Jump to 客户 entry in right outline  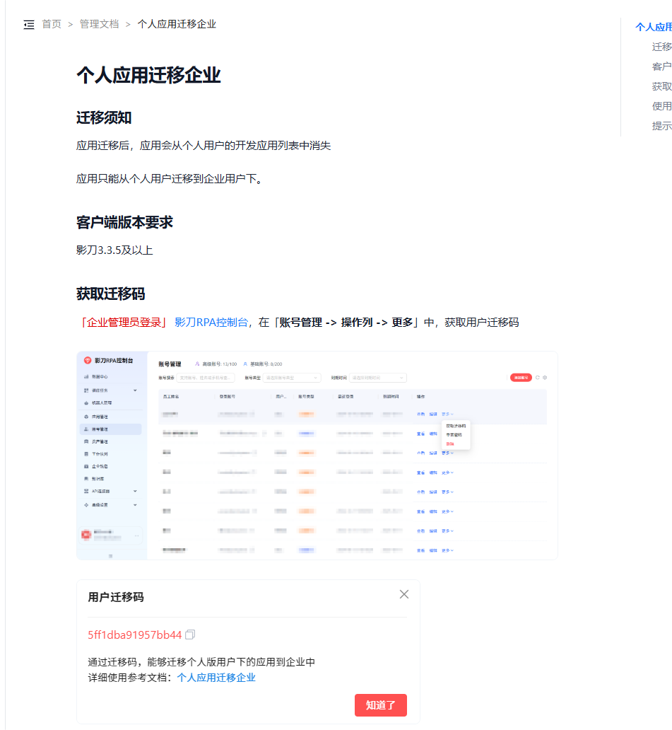[661, 66]
